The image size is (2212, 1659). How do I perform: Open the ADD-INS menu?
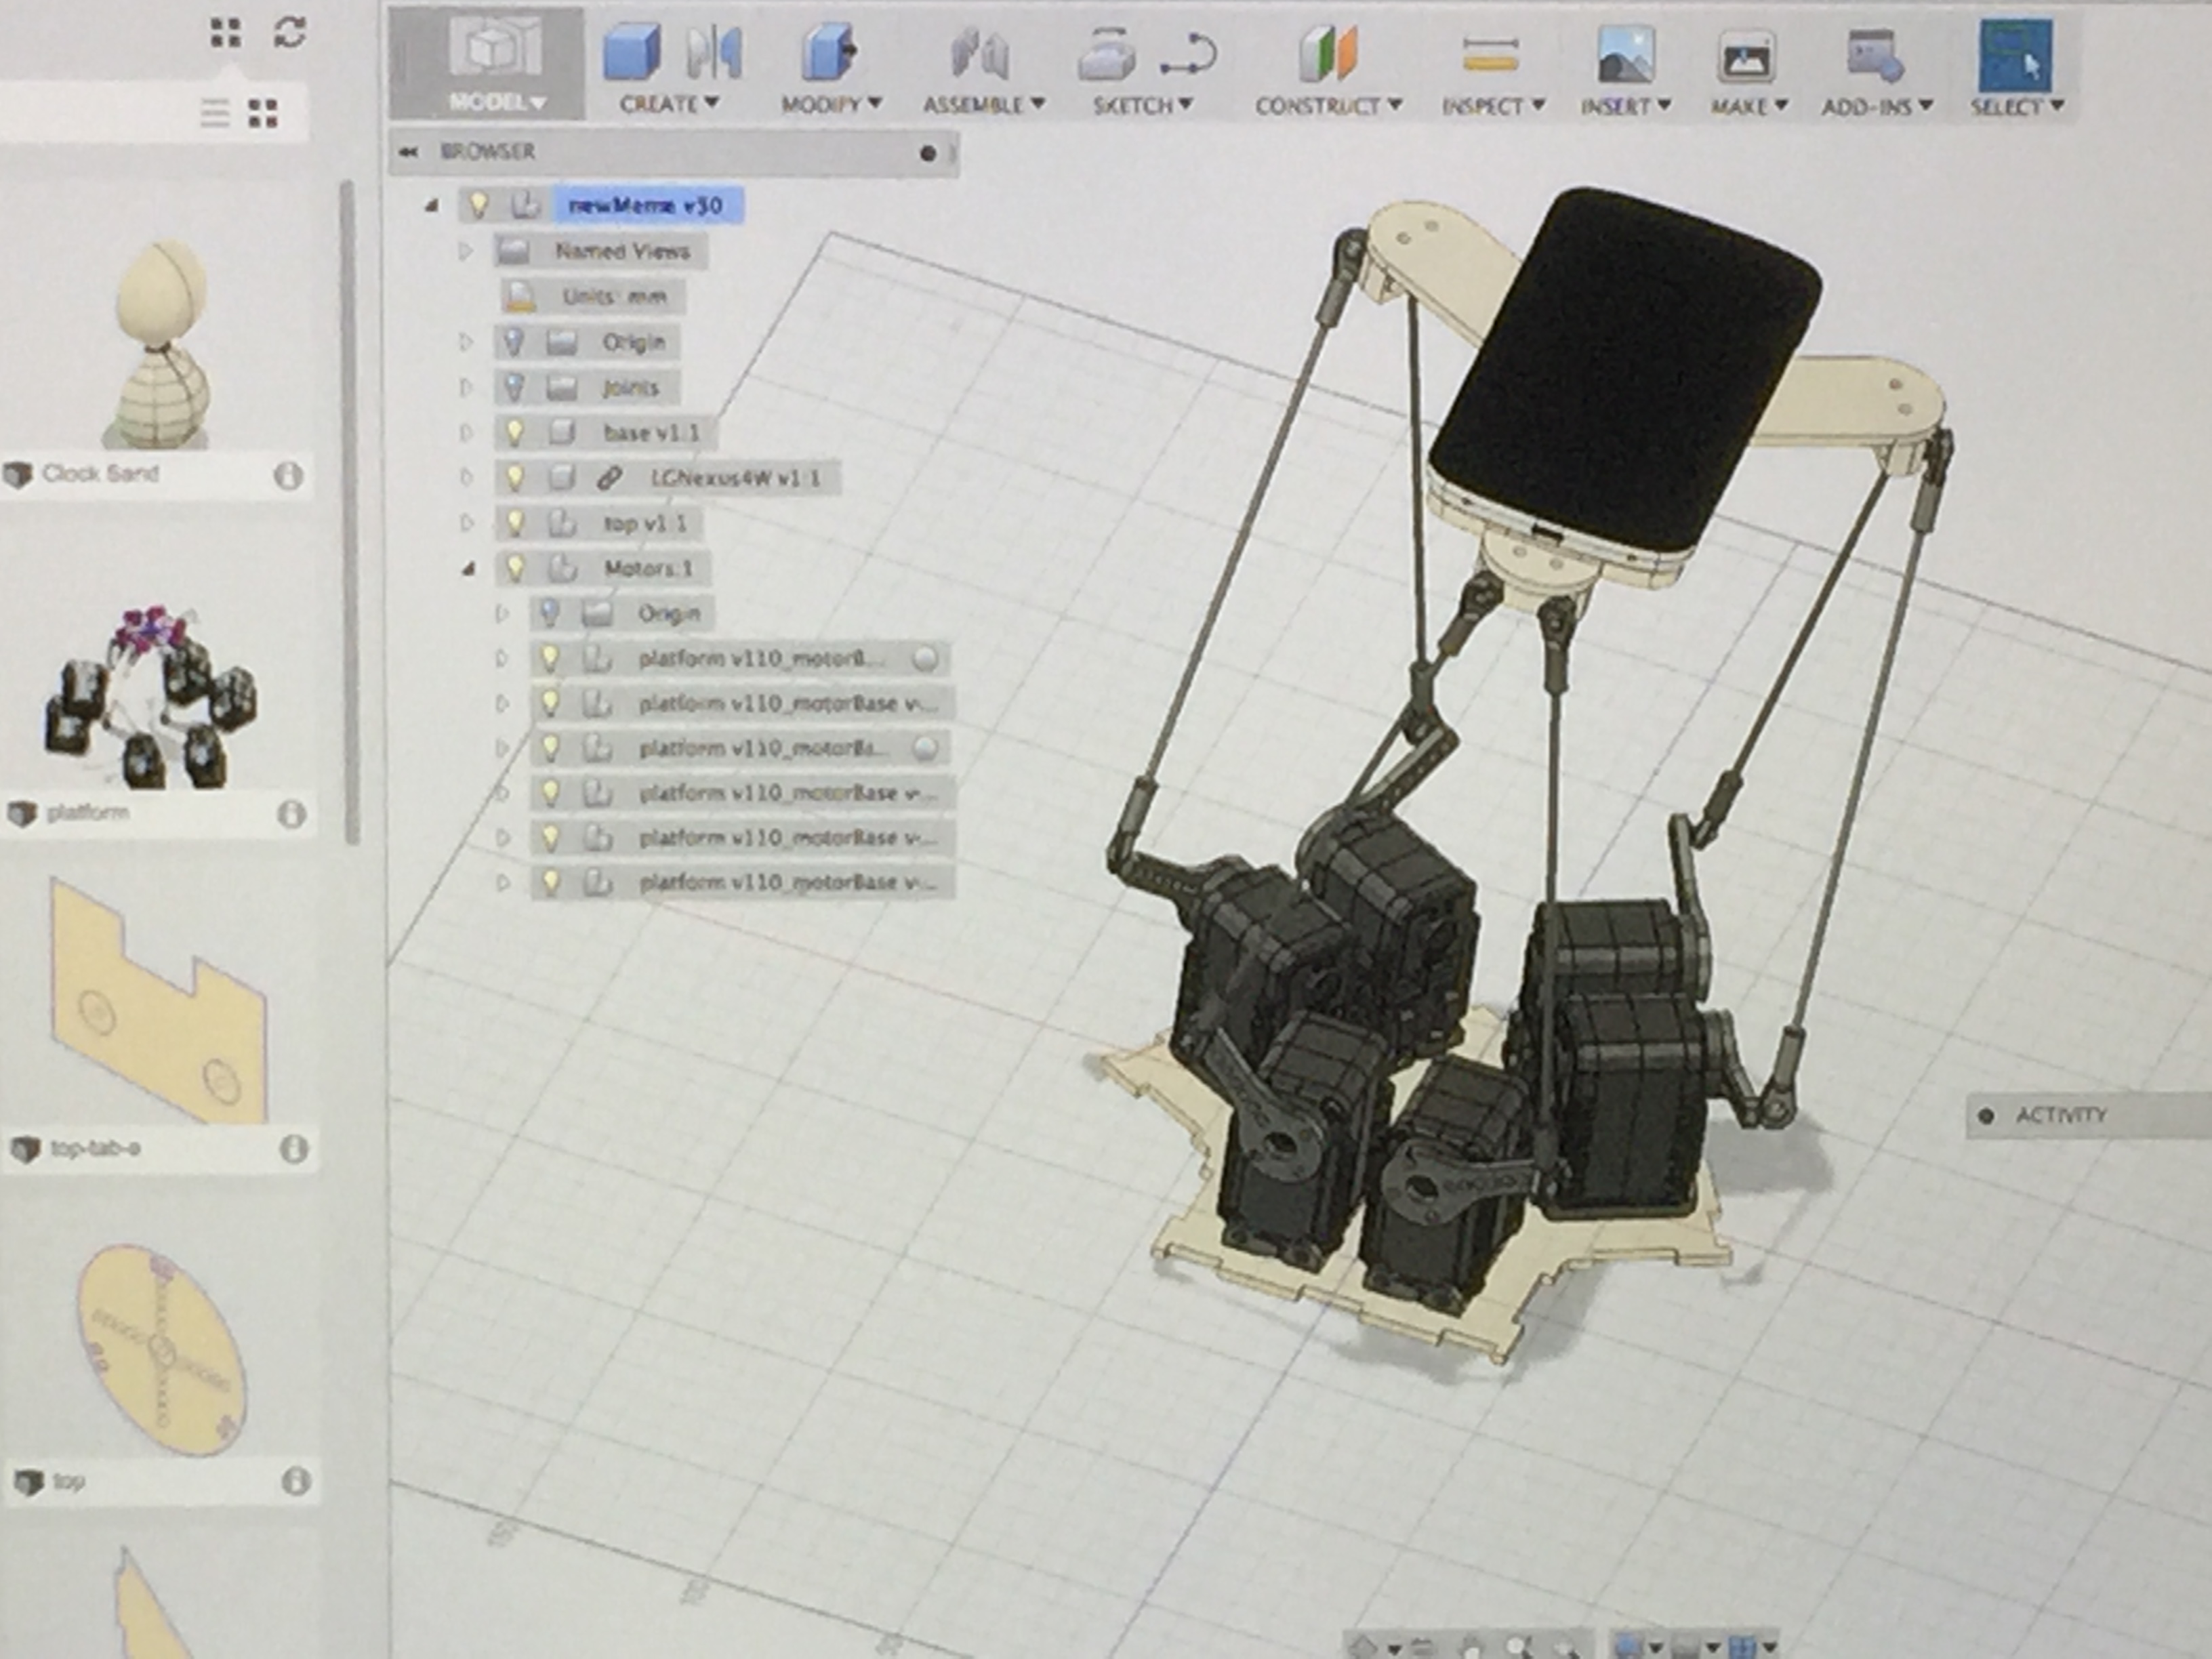coord(1876,106)
